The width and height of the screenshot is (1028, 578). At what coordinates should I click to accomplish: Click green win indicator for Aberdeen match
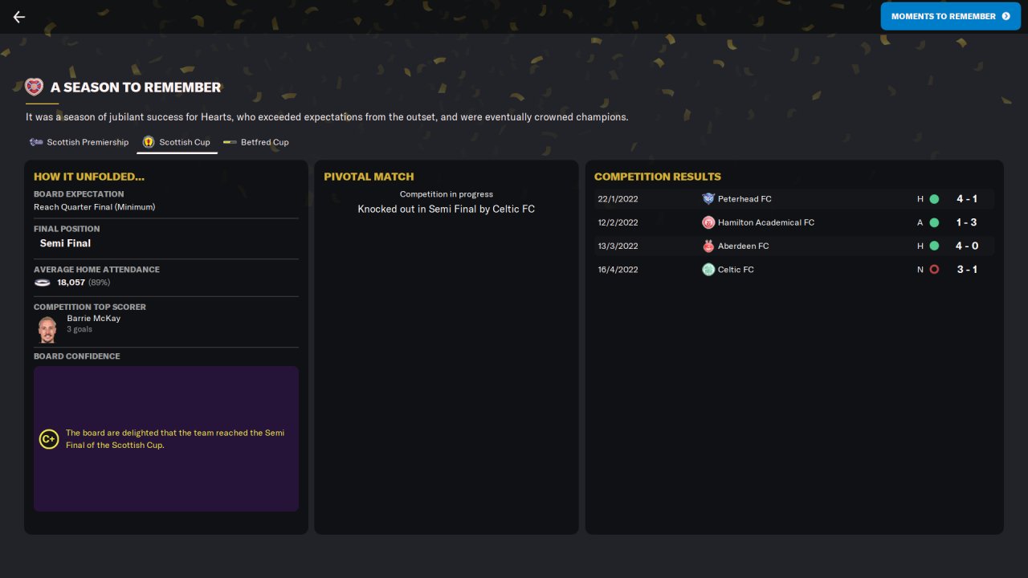point(934,246)
